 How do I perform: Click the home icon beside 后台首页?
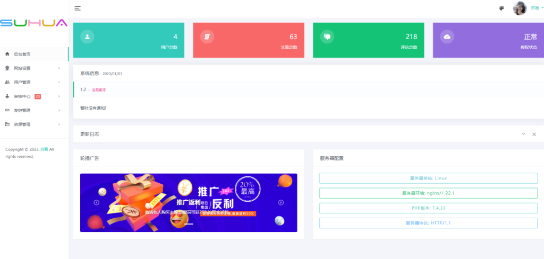[7, 54]
